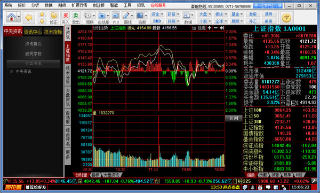Open the F10 company info icon
The image size is (320, 193).
[x=116, y=16]
